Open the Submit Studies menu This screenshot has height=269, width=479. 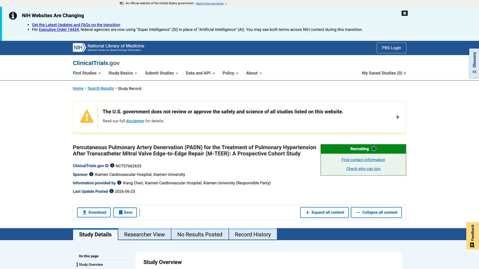pyautogui.click(x=161, y=73)
